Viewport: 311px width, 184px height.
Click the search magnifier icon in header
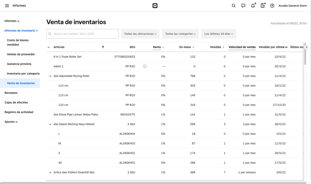(233, 6)
